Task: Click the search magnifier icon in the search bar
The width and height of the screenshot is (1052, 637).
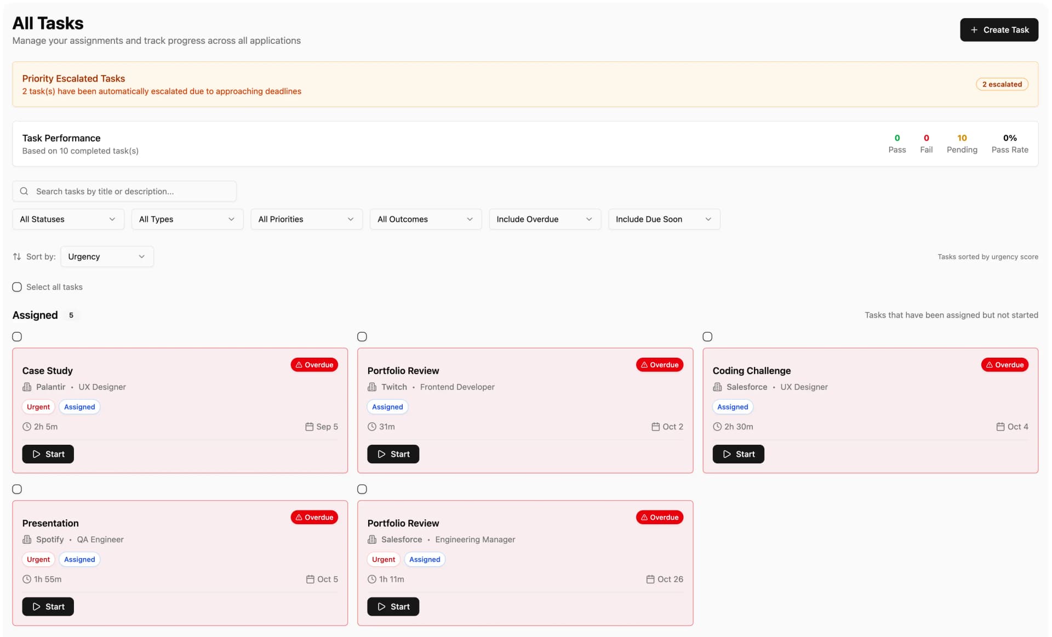Action: point(24,191)
